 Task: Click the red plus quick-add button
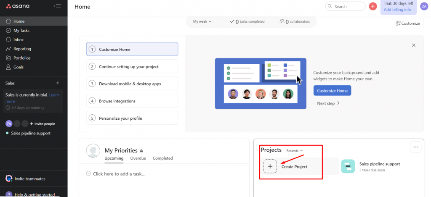pos(372,6)
